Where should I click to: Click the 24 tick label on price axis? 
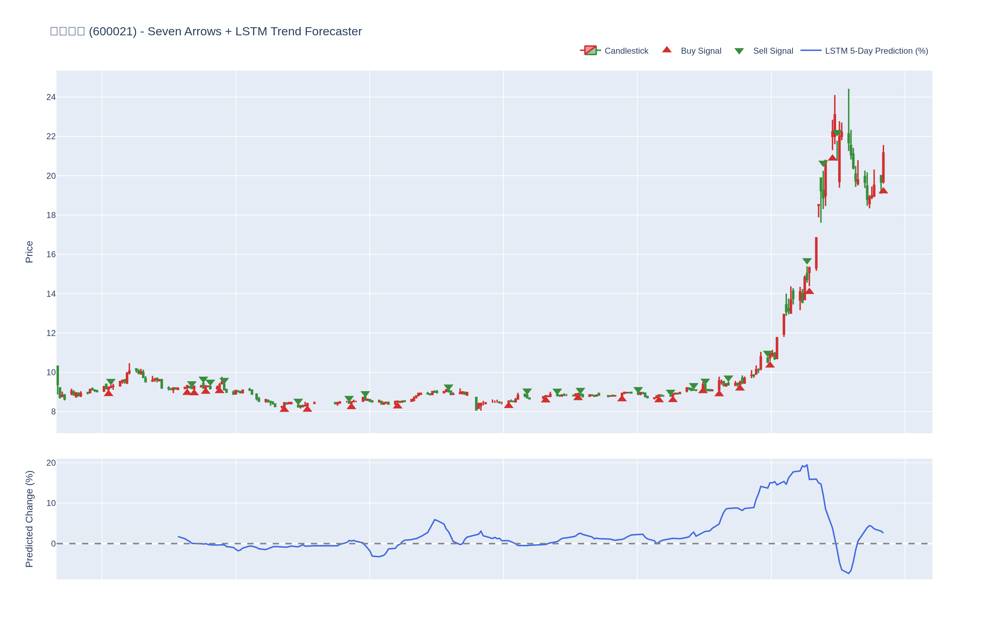(51, 97)
